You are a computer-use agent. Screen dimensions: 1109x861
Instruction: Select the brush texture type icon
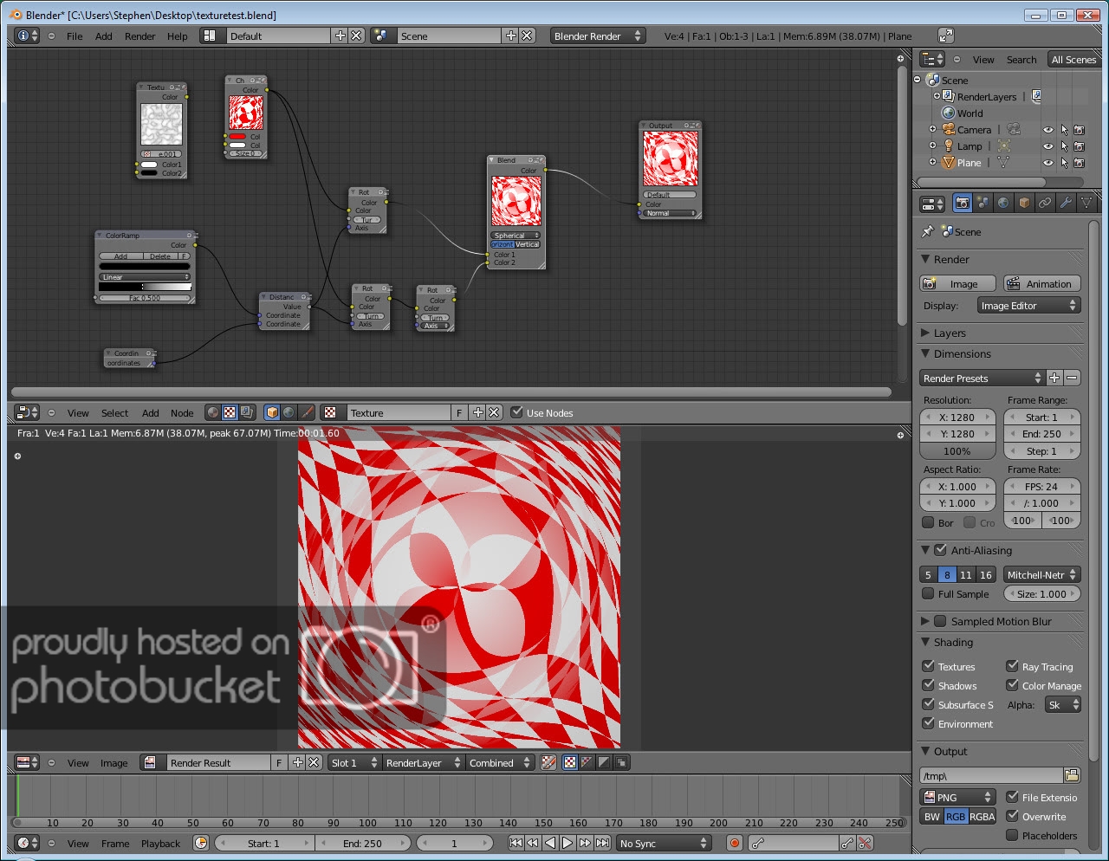pyautogui.click(x=306, y=412)
